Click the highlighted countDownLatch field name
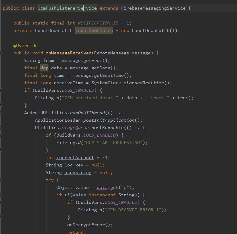237x234 pixels. (x=94, y=30)
